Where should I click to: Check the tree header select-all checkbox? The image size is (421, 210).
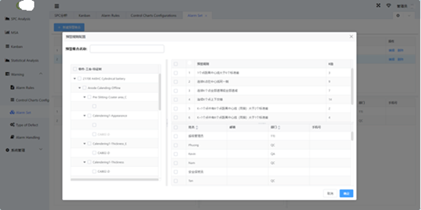point(75,69)
